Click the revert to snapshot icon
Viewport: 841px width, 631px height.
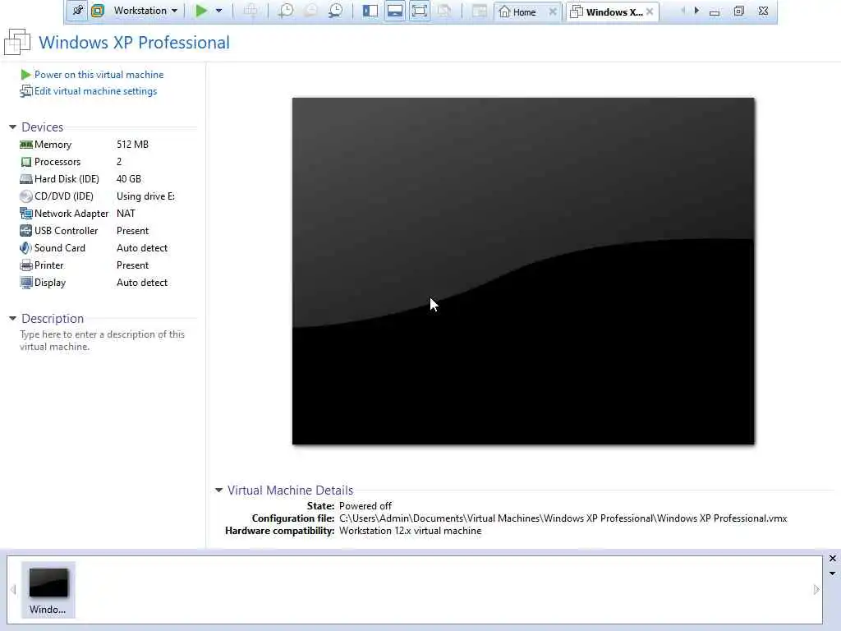(x=310, y=11)
